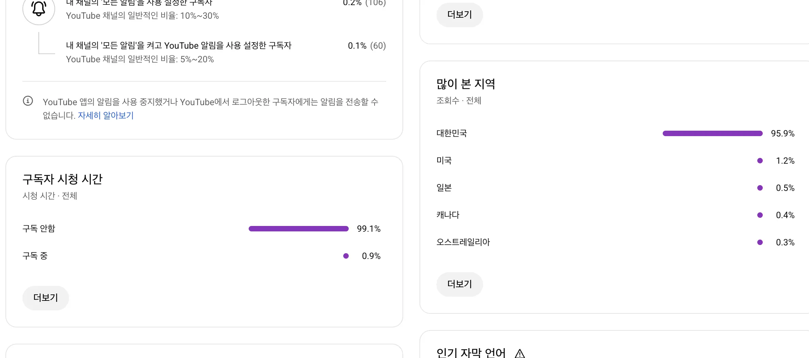The height and width of the screenshot is (358, 809).
Task: Click the purple dot beside 캐나다
Action: pyautogui.click(x=760, y=215)
